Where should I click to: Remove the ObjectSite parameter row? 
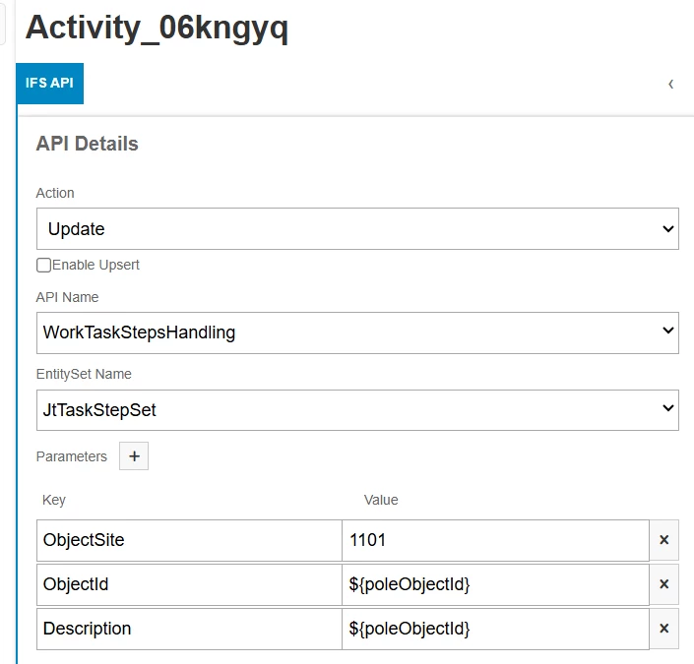coord(663,540)
